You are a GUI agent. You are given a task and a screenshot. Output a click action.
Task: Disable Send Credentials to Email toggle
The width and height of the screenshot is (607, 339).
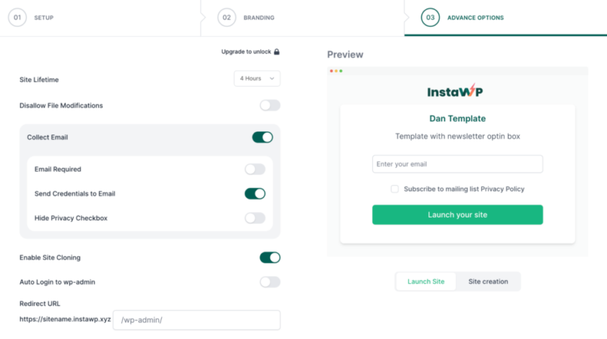[x=254, y=194]
